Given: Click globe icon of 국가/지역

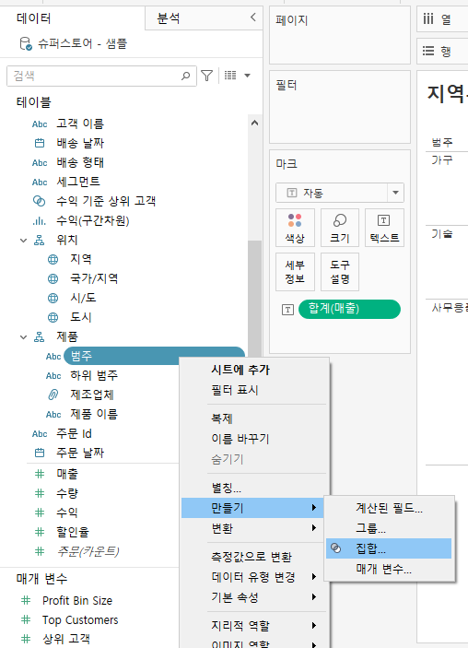Looking at the screenshot, I should tap(53, 278).
